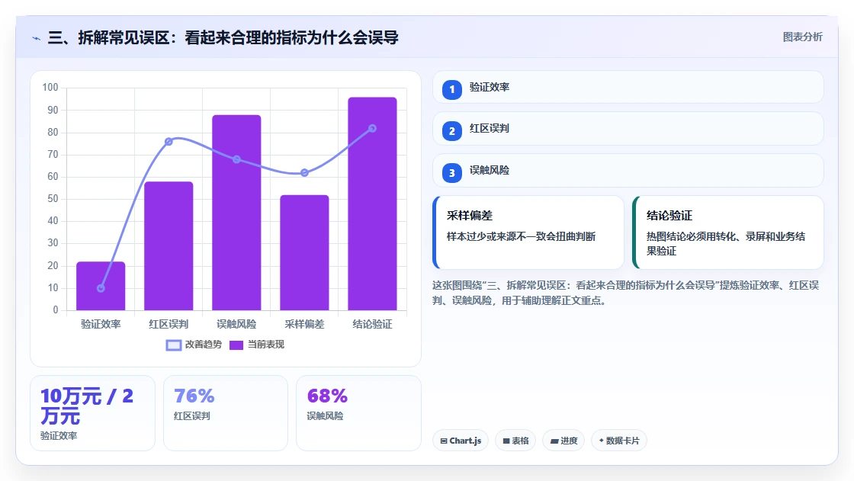This screenshot has height=481, width=854.
Task: Click the trend line point over 结论验证
Action: [373, 129]
